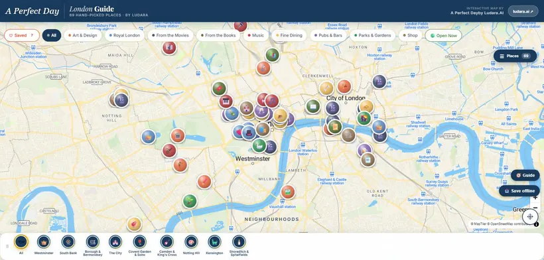Visit the ludara.ai link

pos(523,11)
